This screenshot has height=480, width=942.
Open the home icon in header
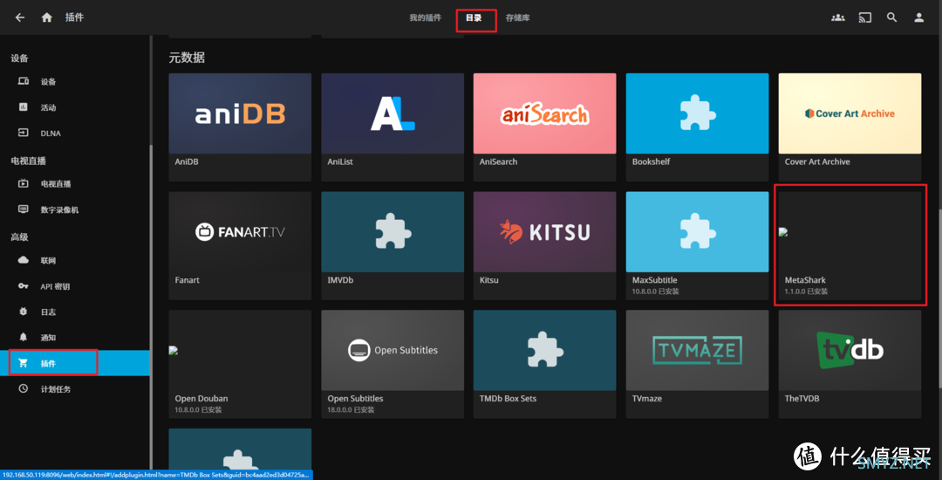pos(47,17)
